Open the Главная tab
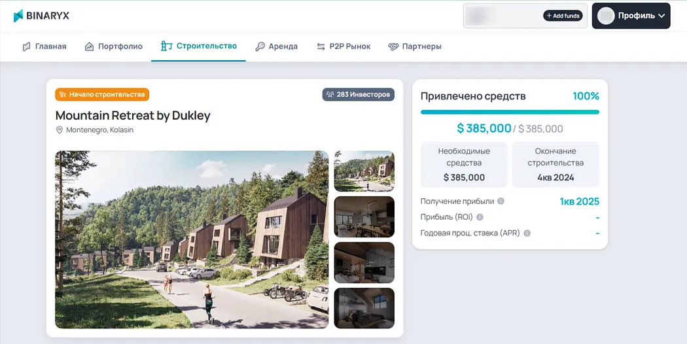This screenshot has height=344, width=687. click(44, 46)
